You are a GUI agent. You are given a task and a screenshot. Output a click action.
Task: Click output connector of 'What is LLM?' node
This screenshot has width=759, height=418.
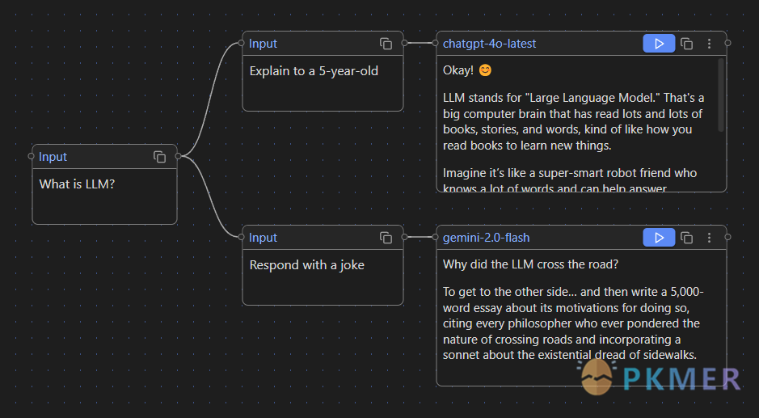tap(178, 156)
